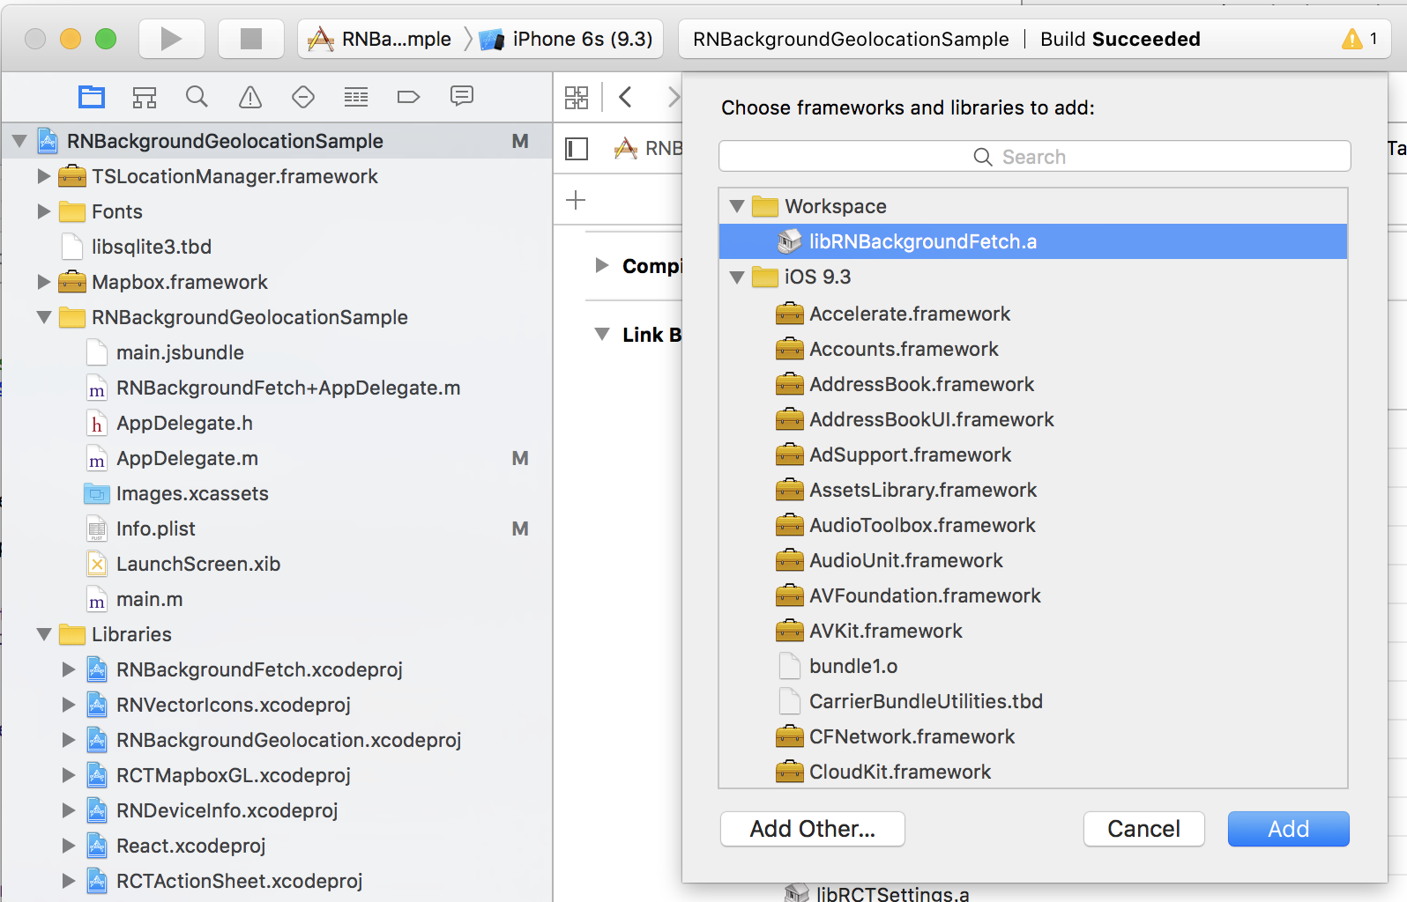
Task: Select AssetsLibrary.framework in the list
Action: pos(1033,490)
